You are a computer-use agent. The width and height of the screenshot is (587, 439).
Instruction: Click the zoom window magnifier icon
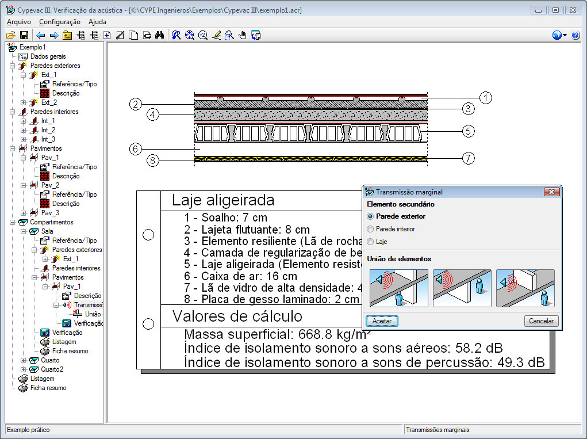[x=229, y=35]
